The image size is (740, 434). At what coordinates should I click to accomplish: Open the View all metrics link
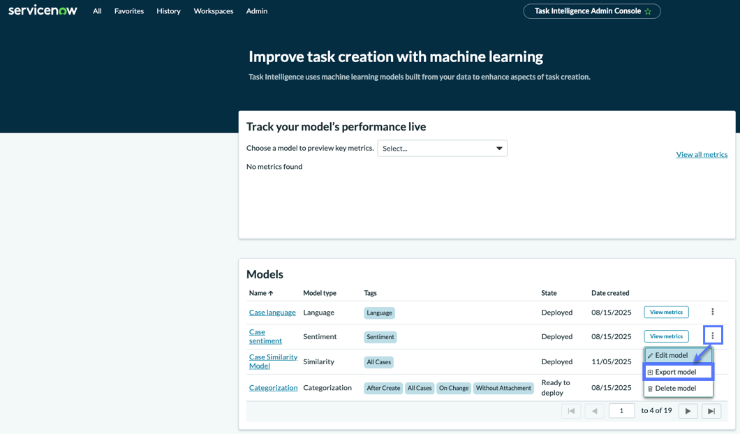(x=702, y=154)
